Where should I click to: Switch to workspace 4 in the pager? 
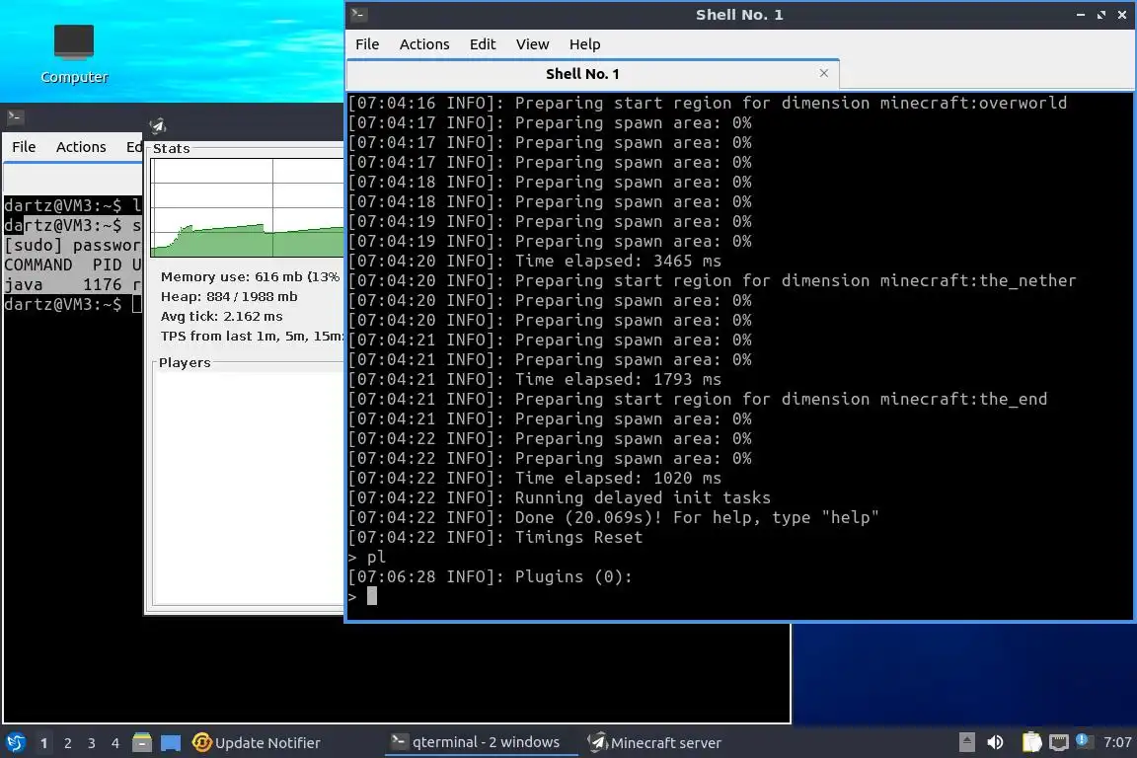pyautogui.click(x=115, y=743)
